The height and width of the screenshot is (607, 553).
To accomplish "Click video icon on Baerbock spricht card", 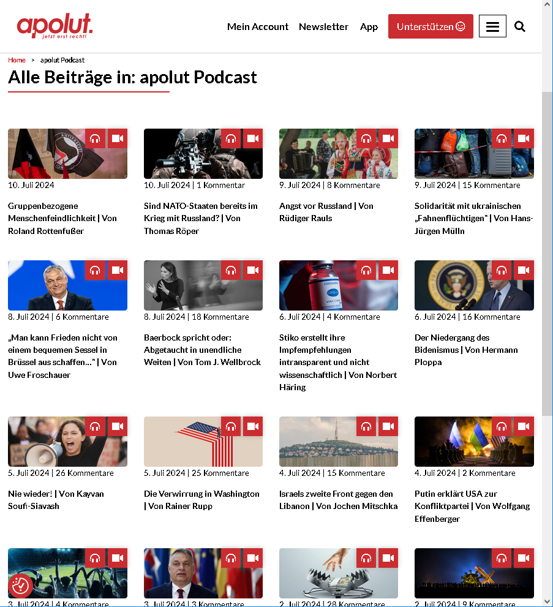I will click(x=253, y=270).
